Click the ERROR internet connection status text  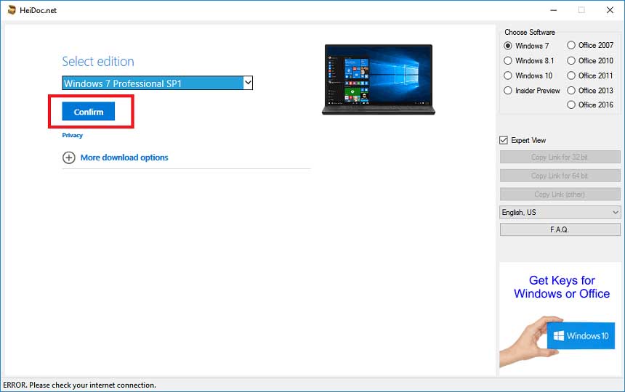(x=80, y=385)
